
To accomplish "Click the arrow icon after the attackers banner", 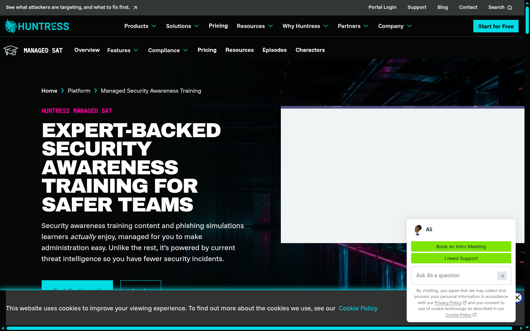I will (135, 8).
